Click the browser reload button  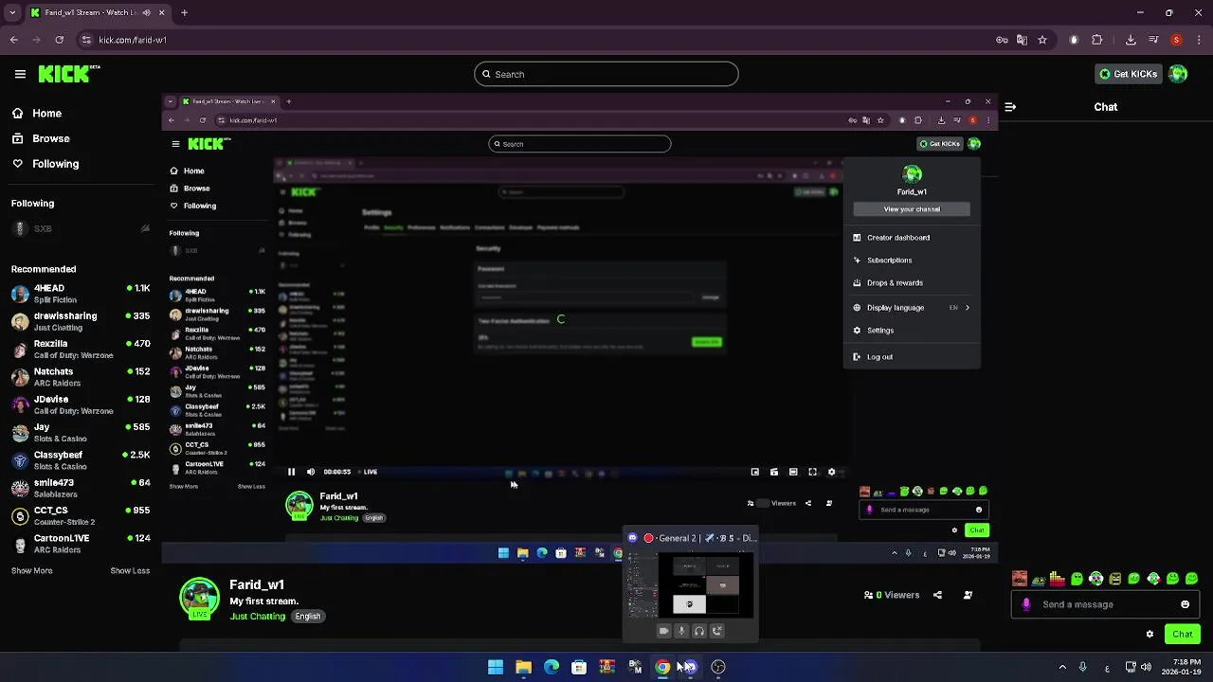click(x=60, y=40)
